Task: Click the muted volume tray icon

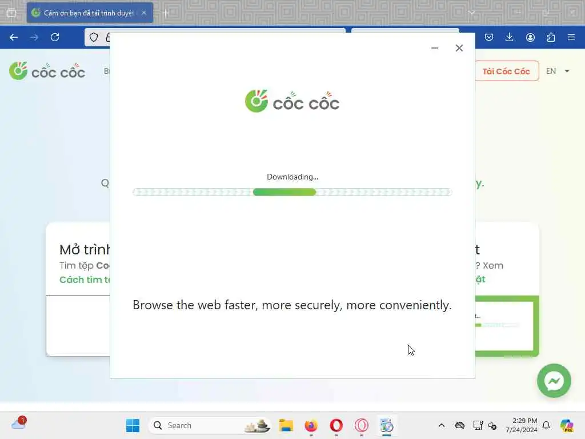Action: click(492, 425)
